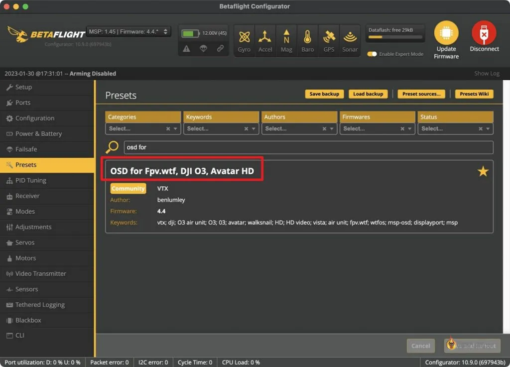
Task: Open Preset sources settings
Action: 421,94
